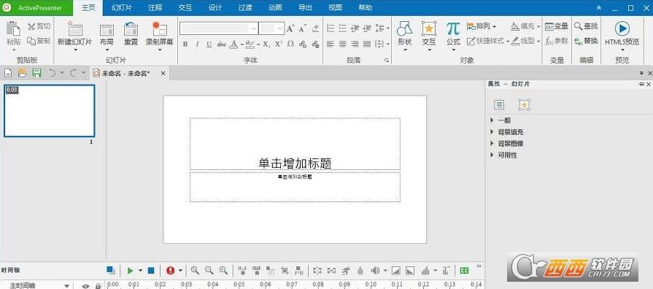Click the Record Screen (录制屏幕) icon
Screen dimensions: 653x289
[x=159, y=29]
